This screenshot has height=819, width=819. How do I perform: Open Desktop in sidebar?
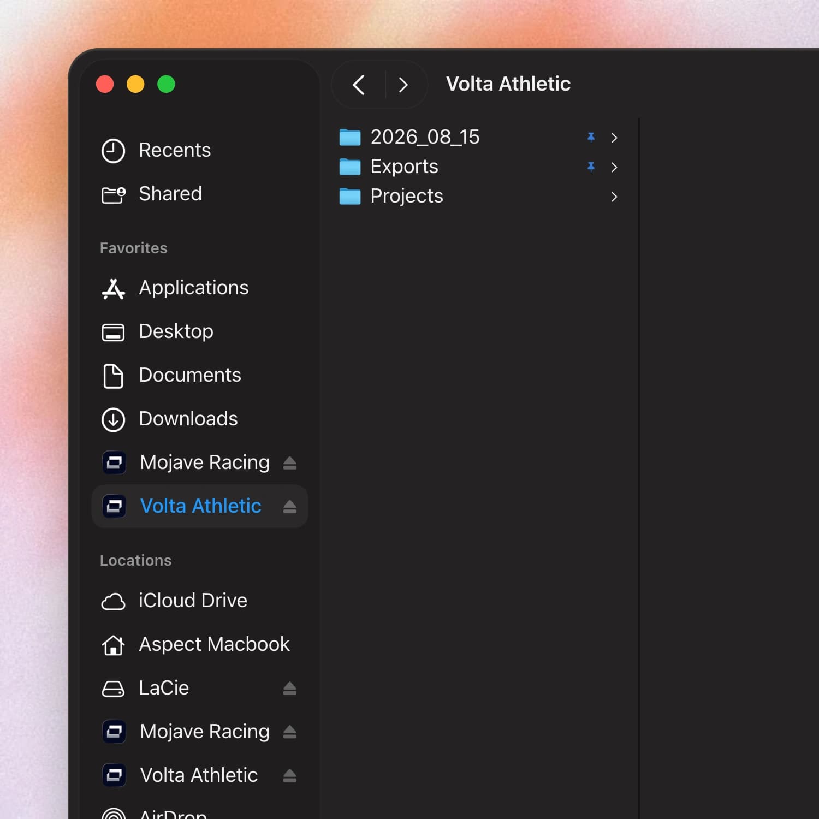(x=200, y=331)
